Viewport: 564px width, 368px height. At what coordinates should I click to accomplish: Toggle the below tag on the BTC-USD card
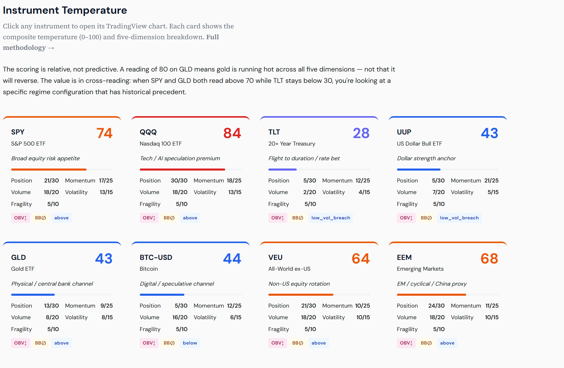point(190,343)
